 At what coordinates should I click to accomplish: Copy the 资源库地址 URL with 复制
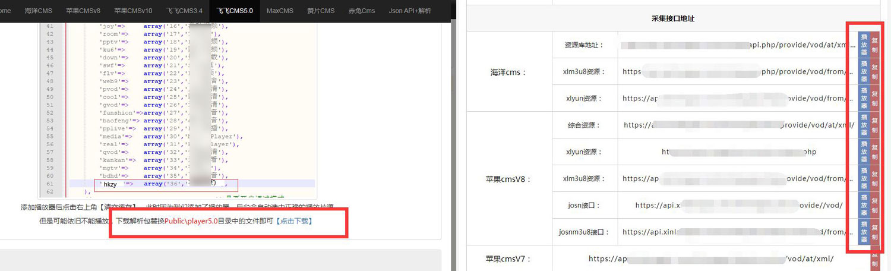click(x=874, y=45)
